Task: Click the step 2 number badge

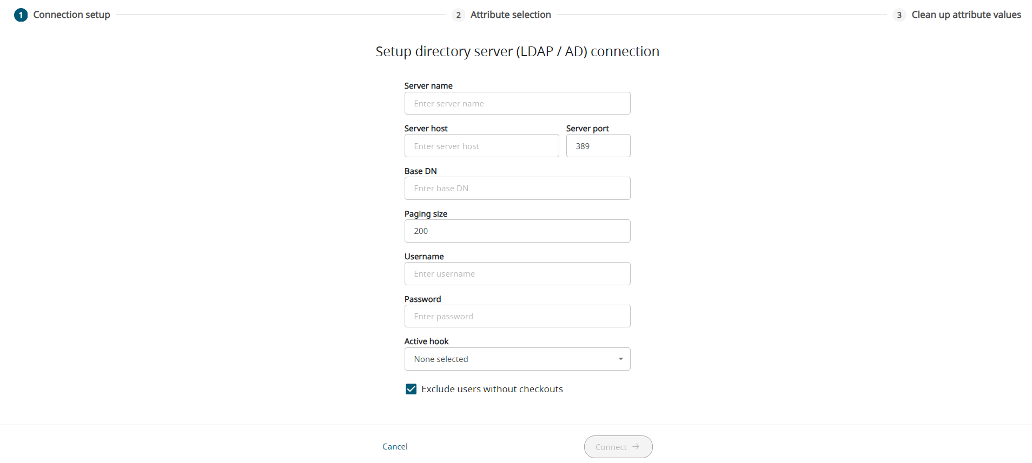Action: (x=458, y=15)
